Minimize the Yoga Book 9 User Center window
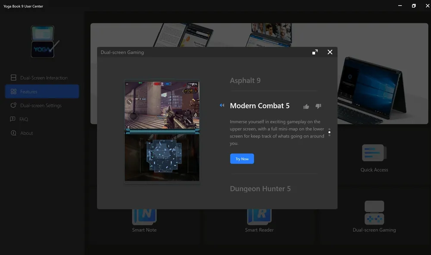This screenshot has height=255, width=431. coord(400,6)
